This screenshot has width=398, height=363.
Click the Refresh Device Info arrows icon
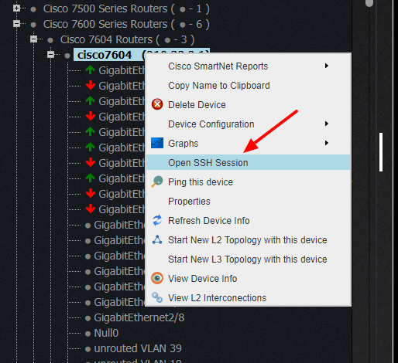click(157, 220)
